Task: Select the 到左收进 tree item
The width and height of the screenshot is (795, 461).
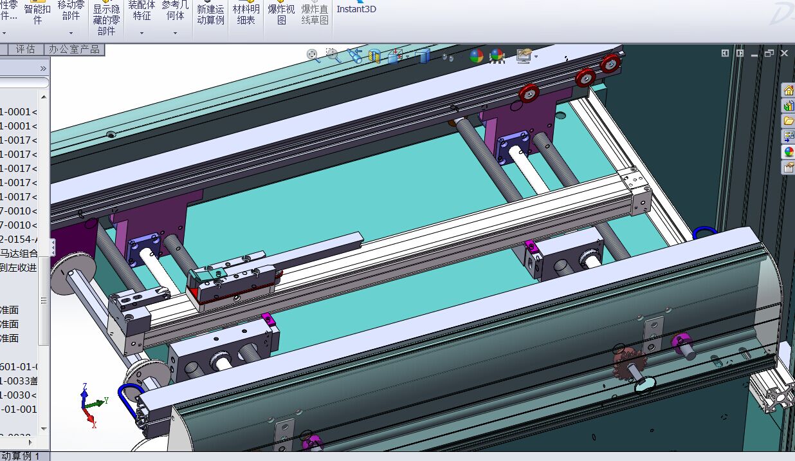Action: pyautogui.click(x=19, y=267)
